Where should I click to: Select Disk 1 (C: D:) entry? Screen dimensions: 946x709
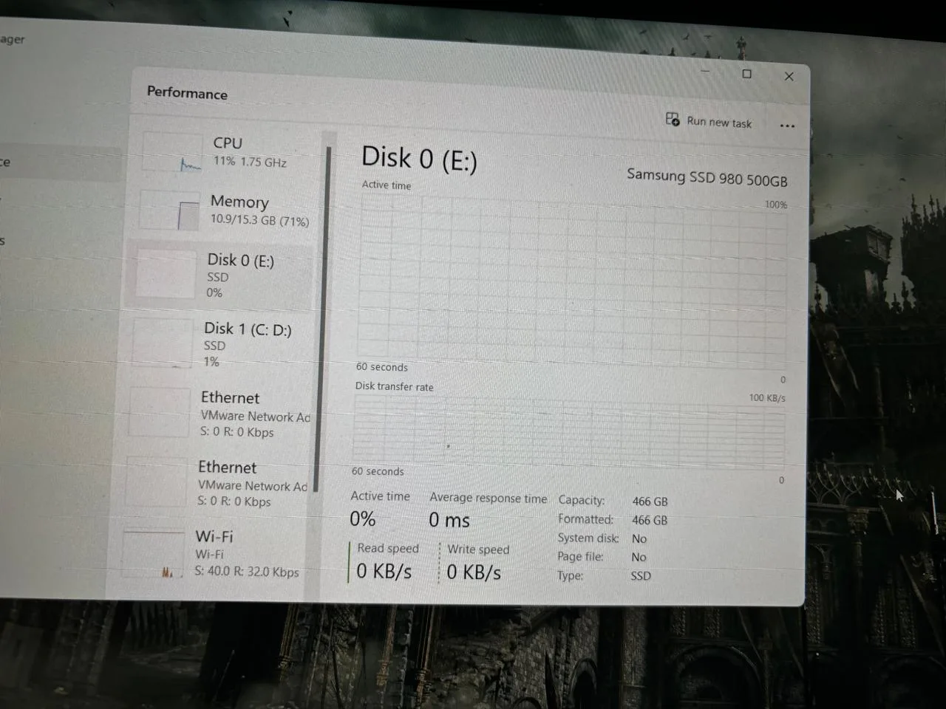click(x=220, y=344)
